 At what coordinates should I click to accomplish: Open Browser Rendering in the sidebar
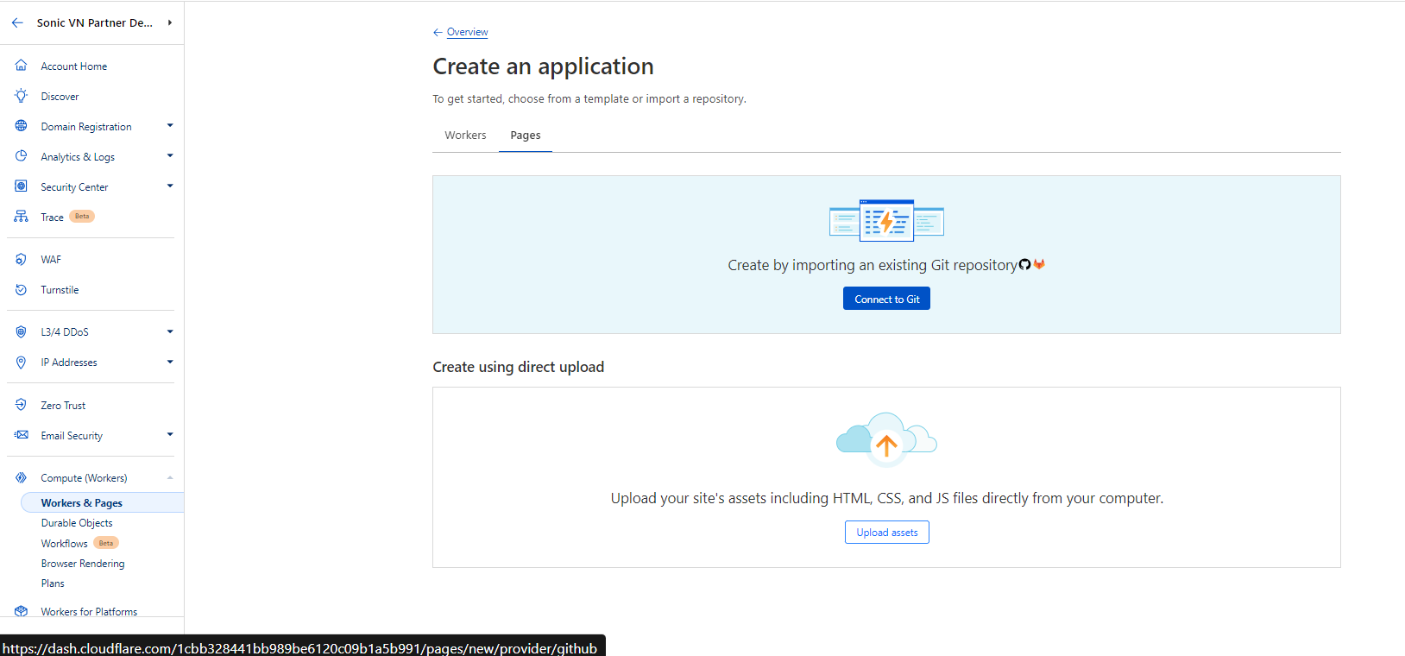83,564
